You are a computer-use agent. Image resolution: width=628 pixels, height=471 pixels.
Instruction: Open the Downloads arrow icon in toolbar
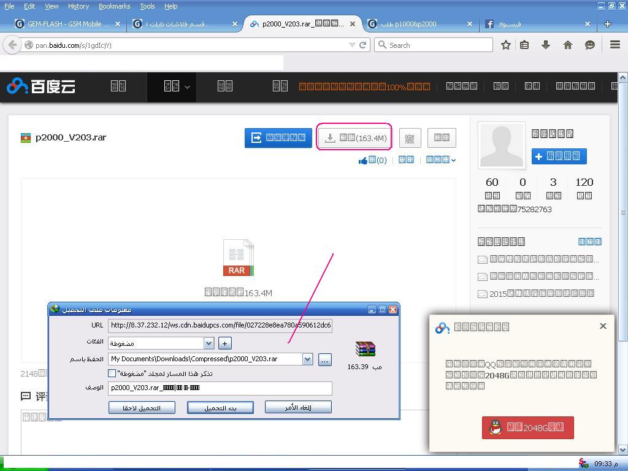[545, 45]
